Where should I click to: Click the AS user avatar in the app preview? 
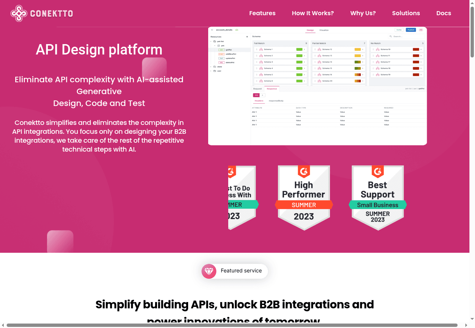(421, 30)
